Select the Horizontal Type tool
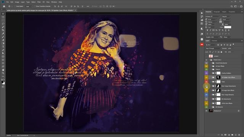Viewport: 244px width, 137px height. click(x=3, y=47)
